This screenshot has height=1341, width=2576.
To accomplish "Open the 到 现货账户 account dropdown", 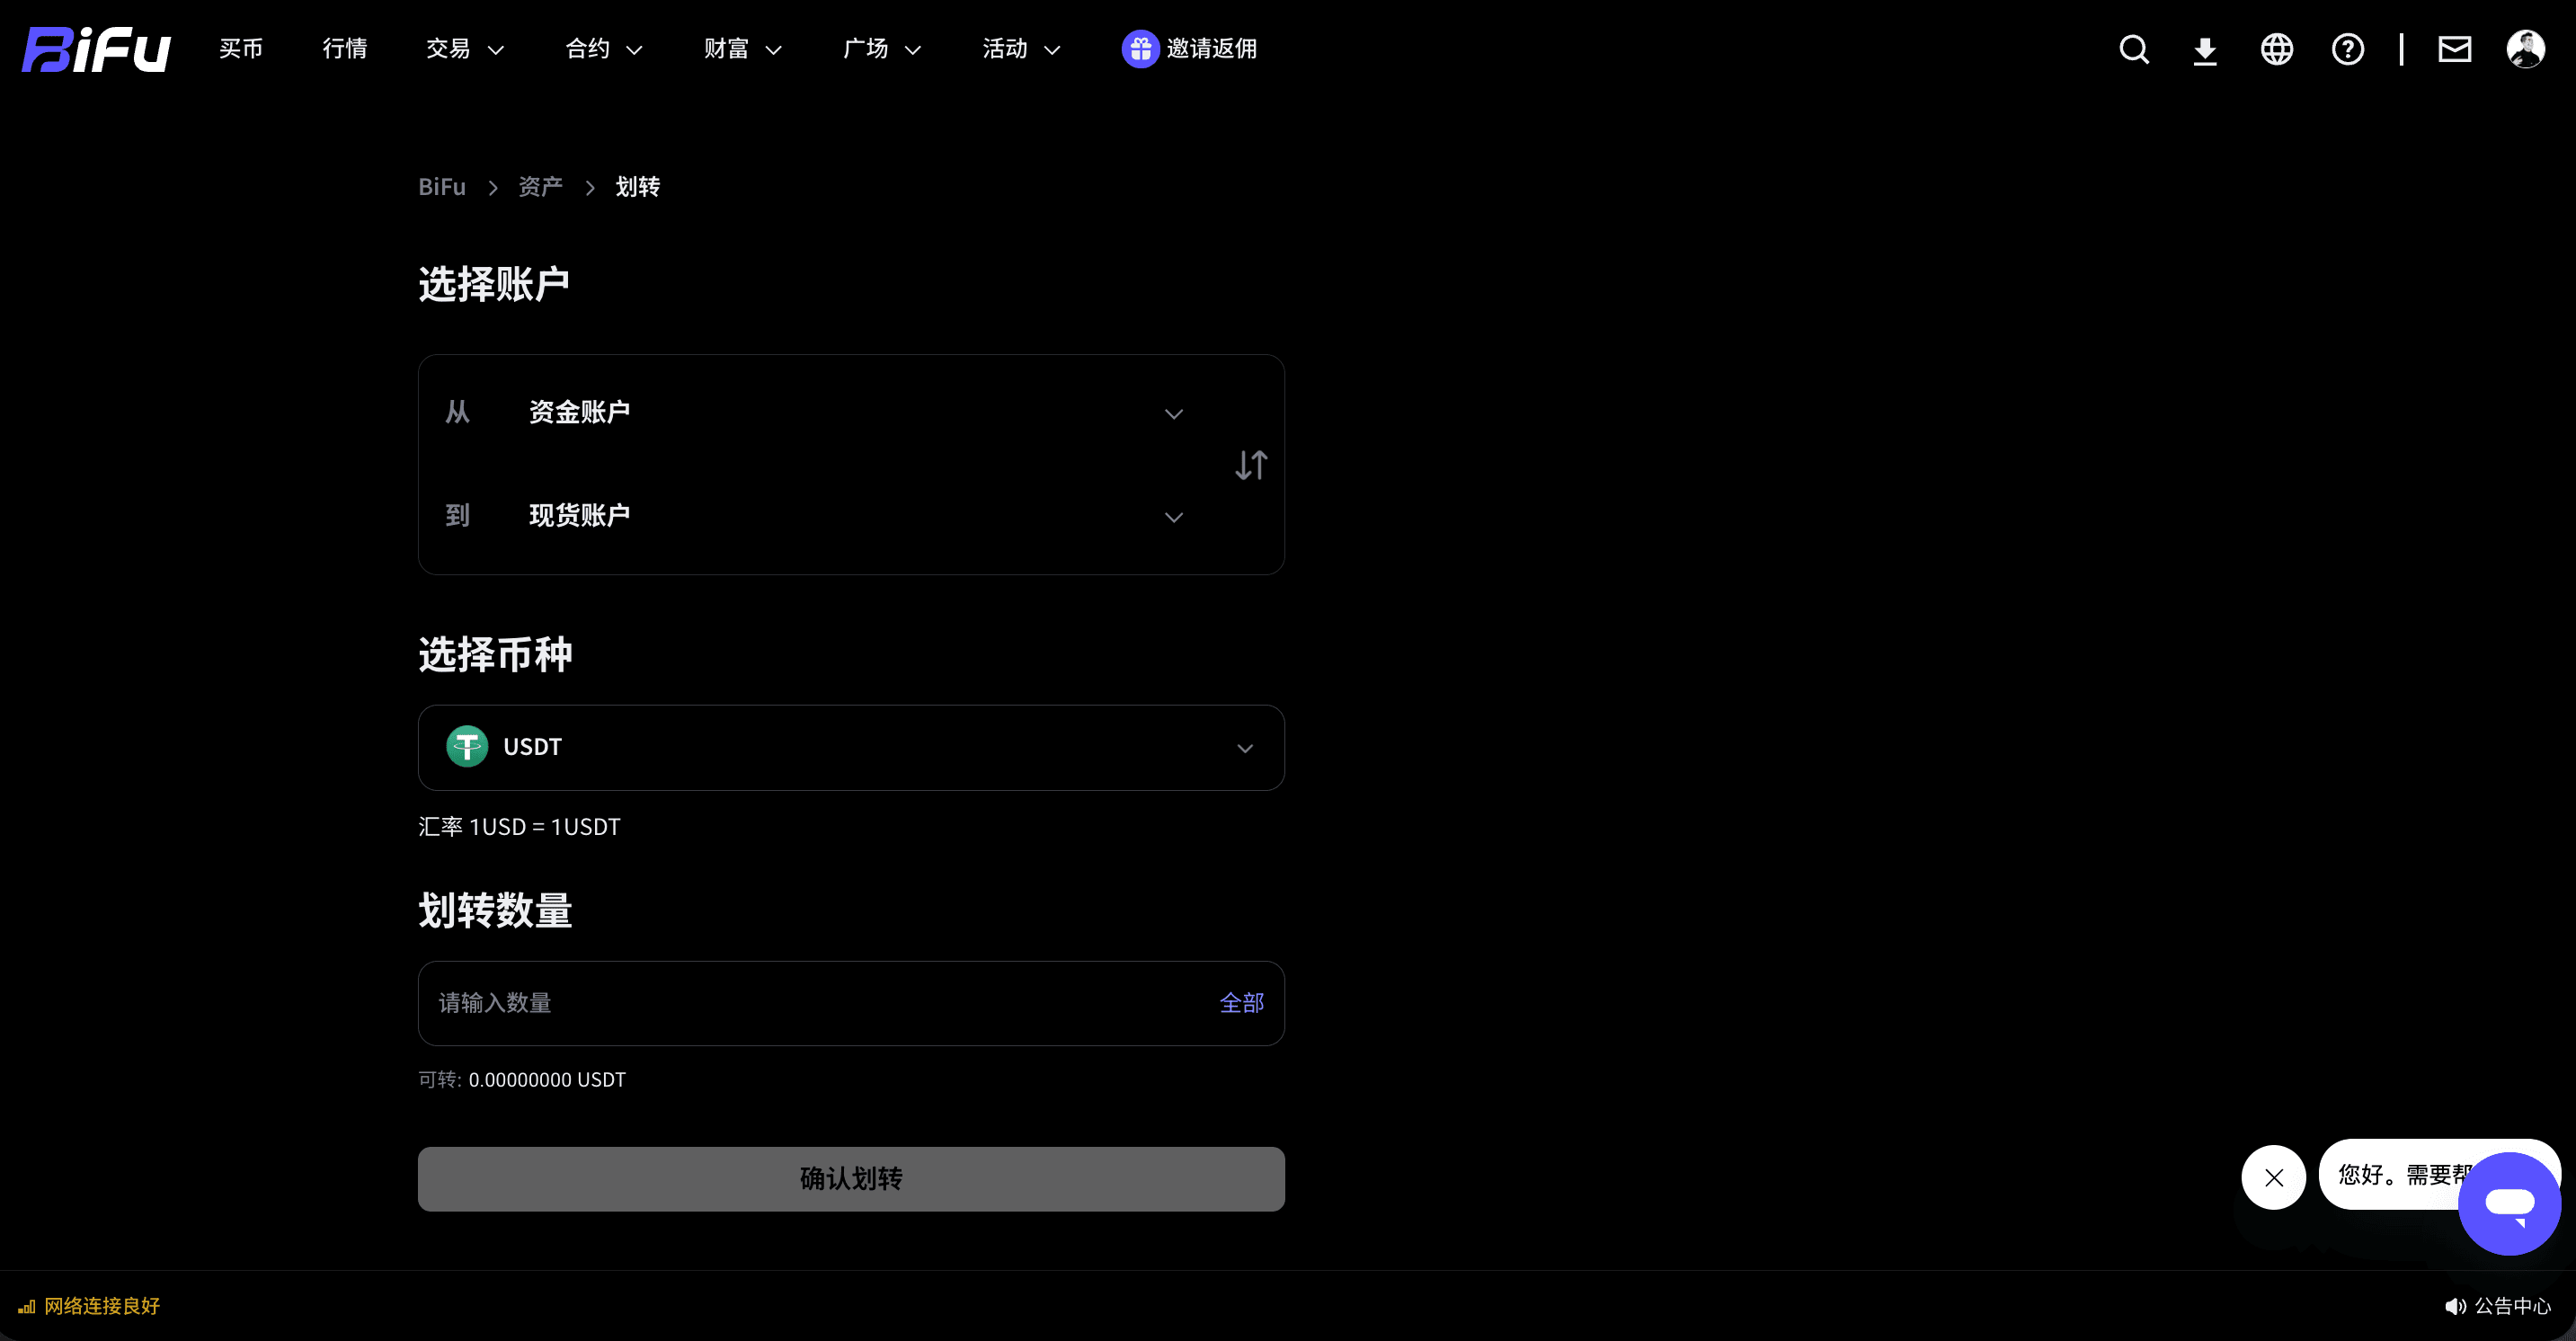I will [814, 516].
